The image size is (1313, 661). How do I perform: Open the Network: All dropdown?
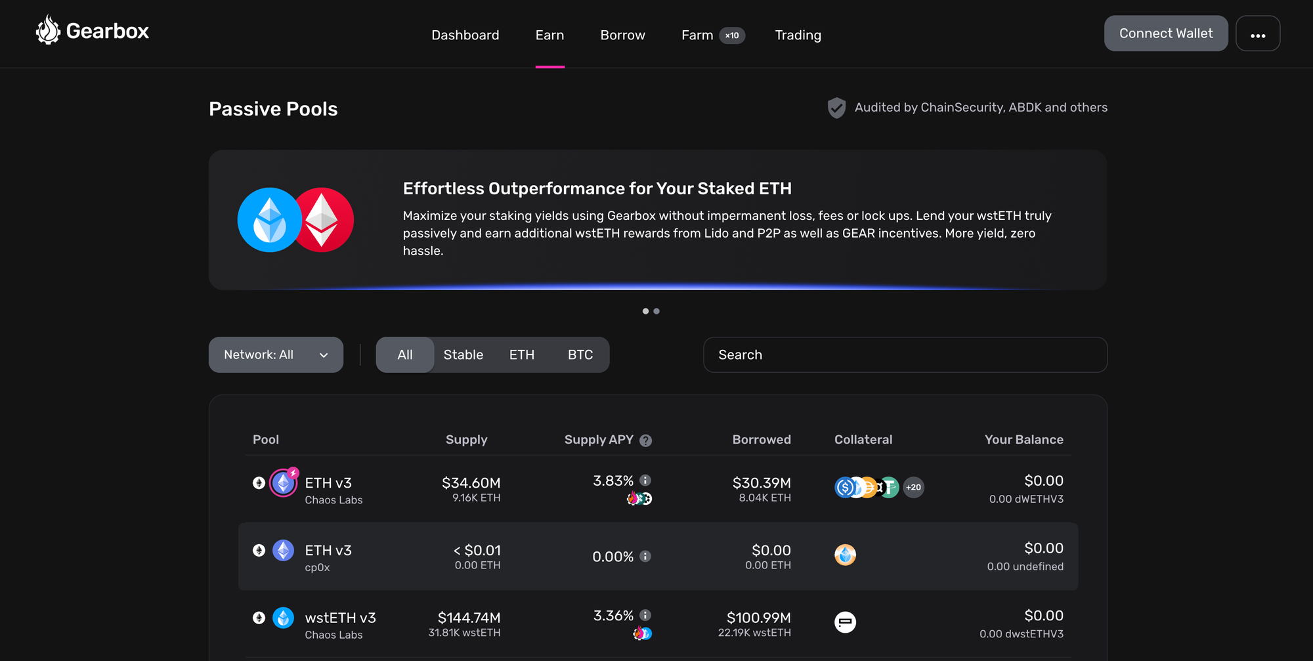276,355
